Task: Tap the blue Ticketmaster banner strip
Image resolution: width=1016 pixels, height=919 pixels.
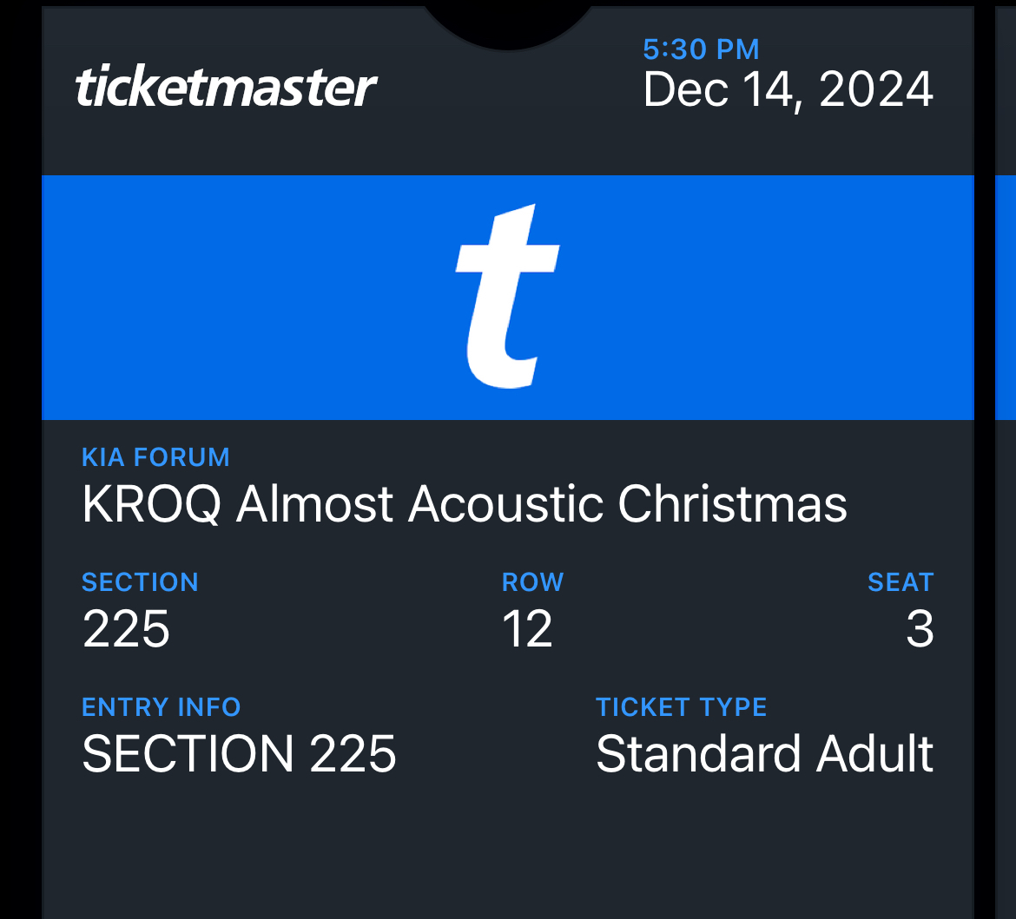Action: click(507, 298)
